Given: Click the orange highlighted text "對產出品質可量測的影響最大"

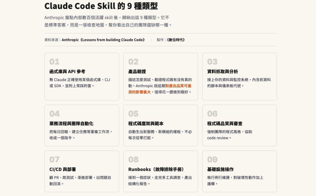Looking at the screenshot, I should 160,89.
